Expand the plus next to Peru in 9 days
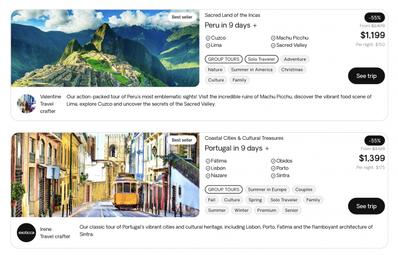Viewport: 398px width, 255px height. 255,25
